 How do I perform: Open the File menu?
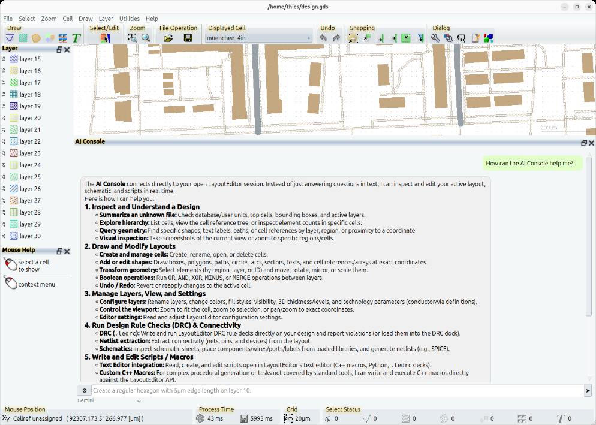pos(8,19)
